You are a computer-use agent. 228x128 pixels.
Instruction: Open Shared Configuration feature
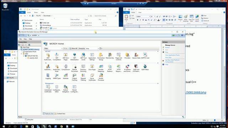click(x=74, y=89)
